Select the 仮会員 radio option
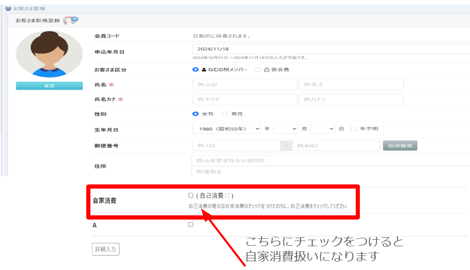This screenshot has width=470, height=270. point(258,70)
